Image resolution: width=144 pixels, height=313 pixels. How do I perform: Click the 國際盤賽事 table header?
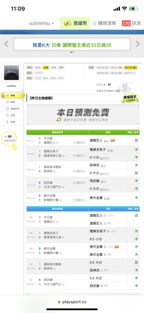[57, 132]
